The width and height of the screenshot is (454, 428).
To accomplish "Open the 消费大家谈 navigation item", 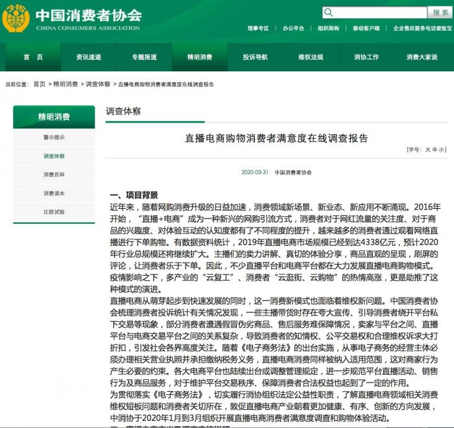I will click(x=422, y=57).
